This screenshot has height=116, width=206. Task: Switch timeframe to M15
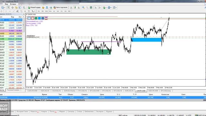[46, 11]
